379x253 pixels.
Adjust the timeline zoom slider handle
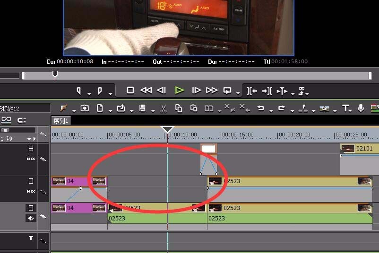coord(5,130)
